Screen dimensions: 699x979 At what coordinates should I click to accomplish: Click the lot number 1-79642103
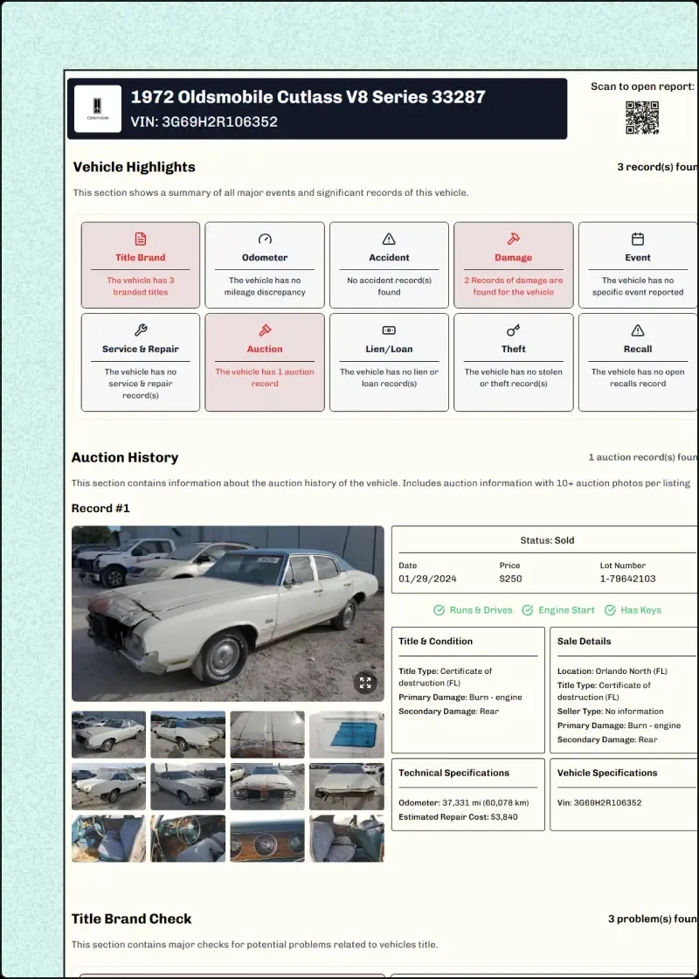(x=628, y=579)
